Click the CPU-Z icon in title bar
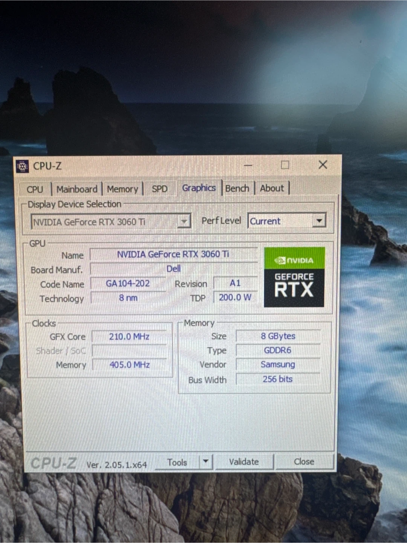This screenshot has height=543, width=407. tap(23, 166)
